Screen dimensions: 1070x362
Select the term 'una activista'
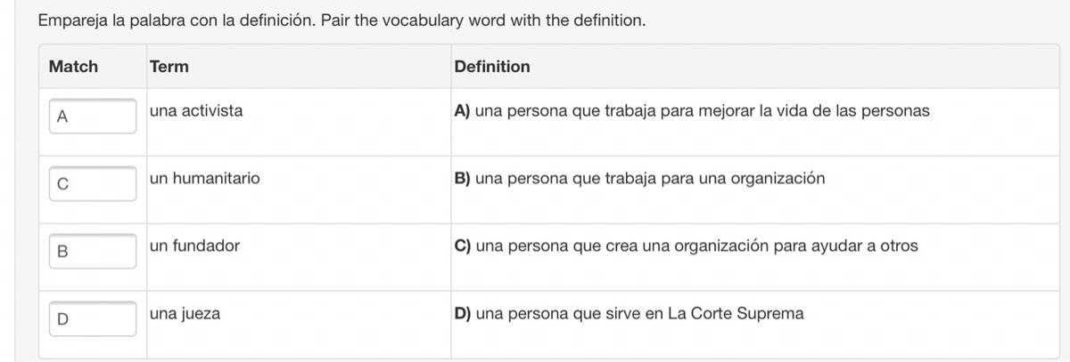pos(196,111)
